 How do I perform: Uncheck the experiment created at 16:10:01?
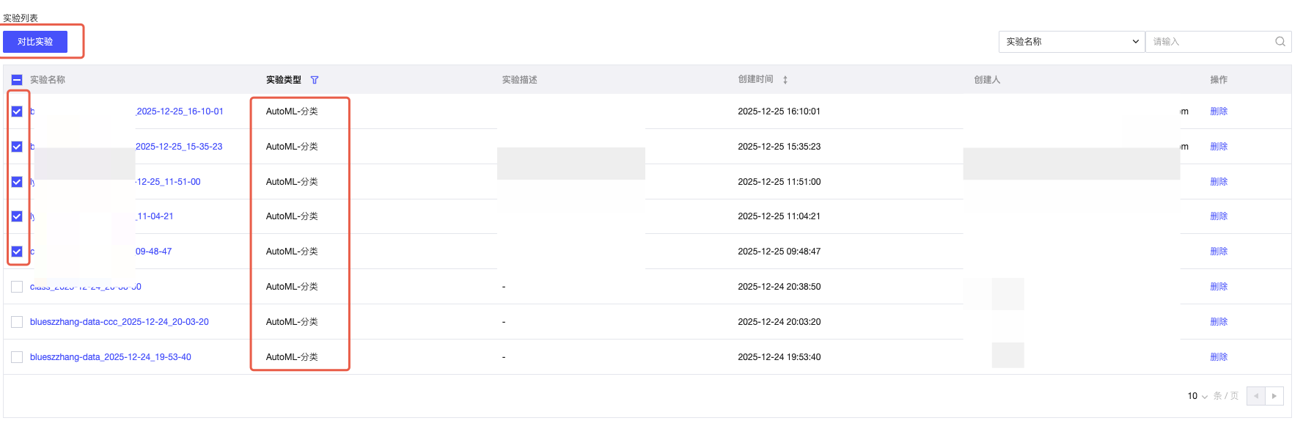click(17, 111)
